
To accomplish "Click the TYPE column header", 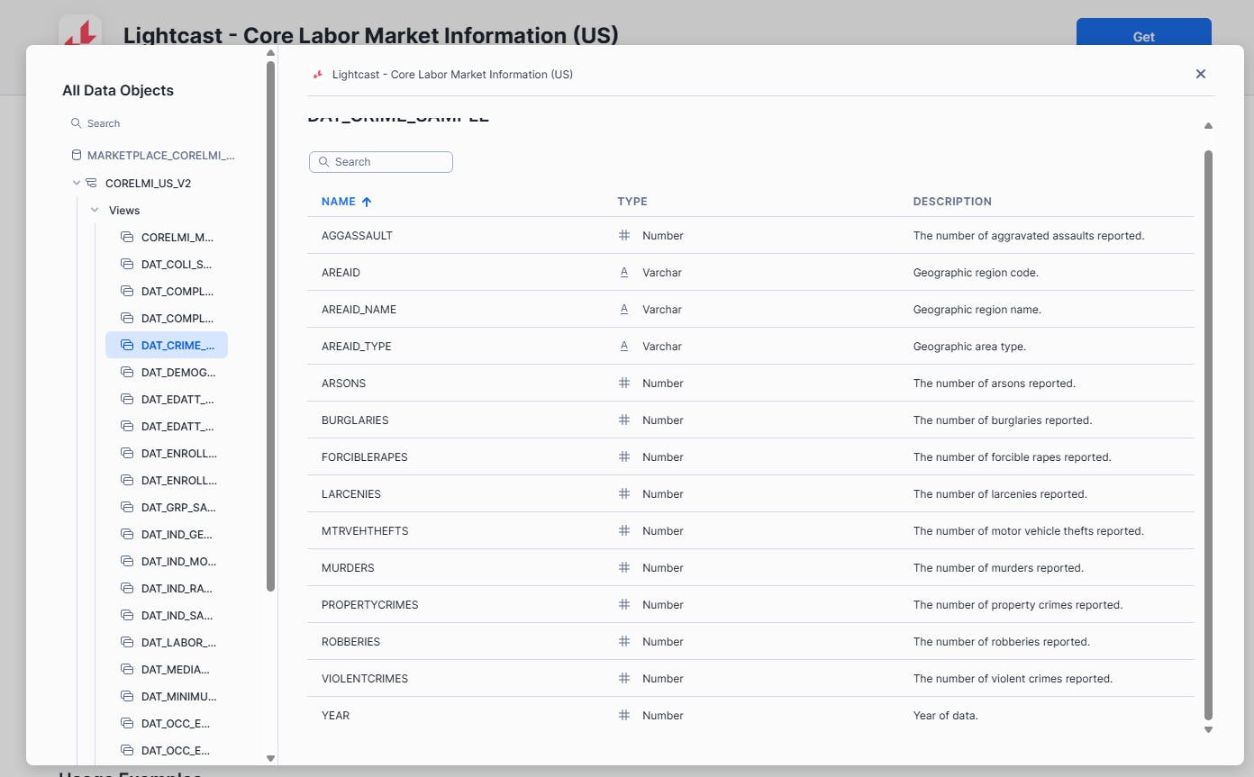I will (632, 202).
